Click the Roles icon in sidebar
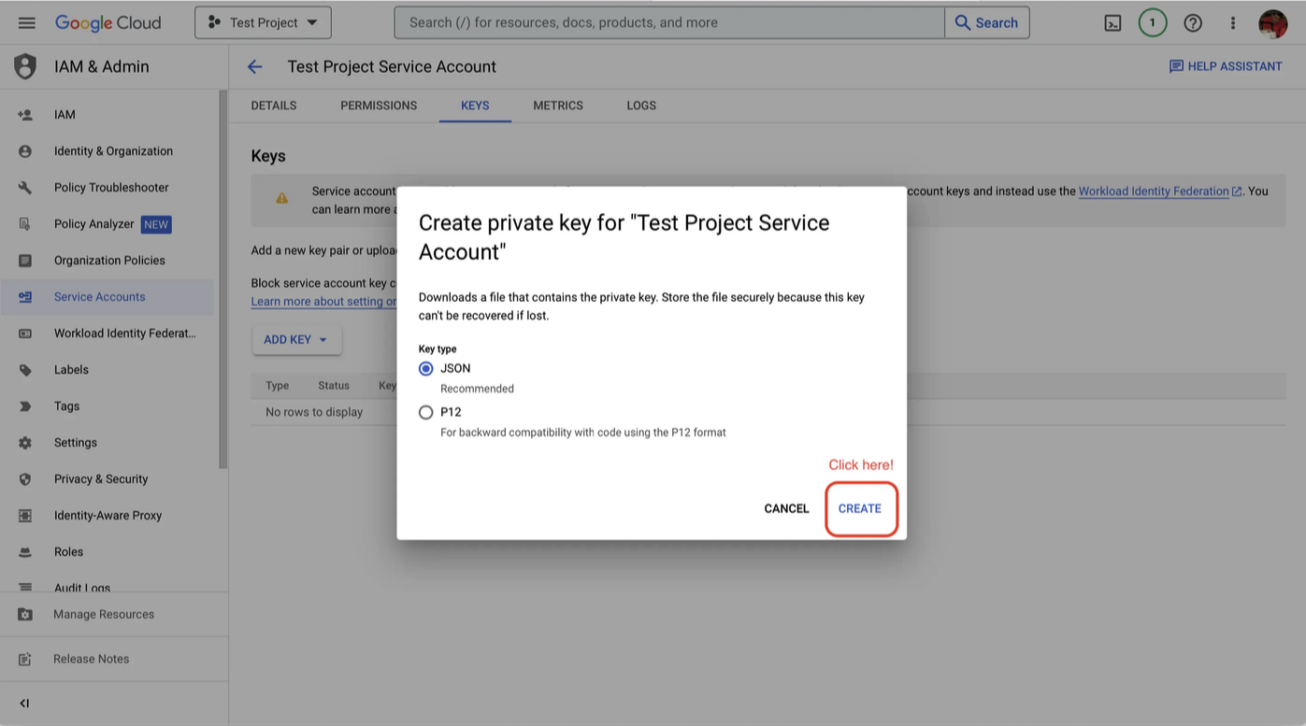 [25, 552]
